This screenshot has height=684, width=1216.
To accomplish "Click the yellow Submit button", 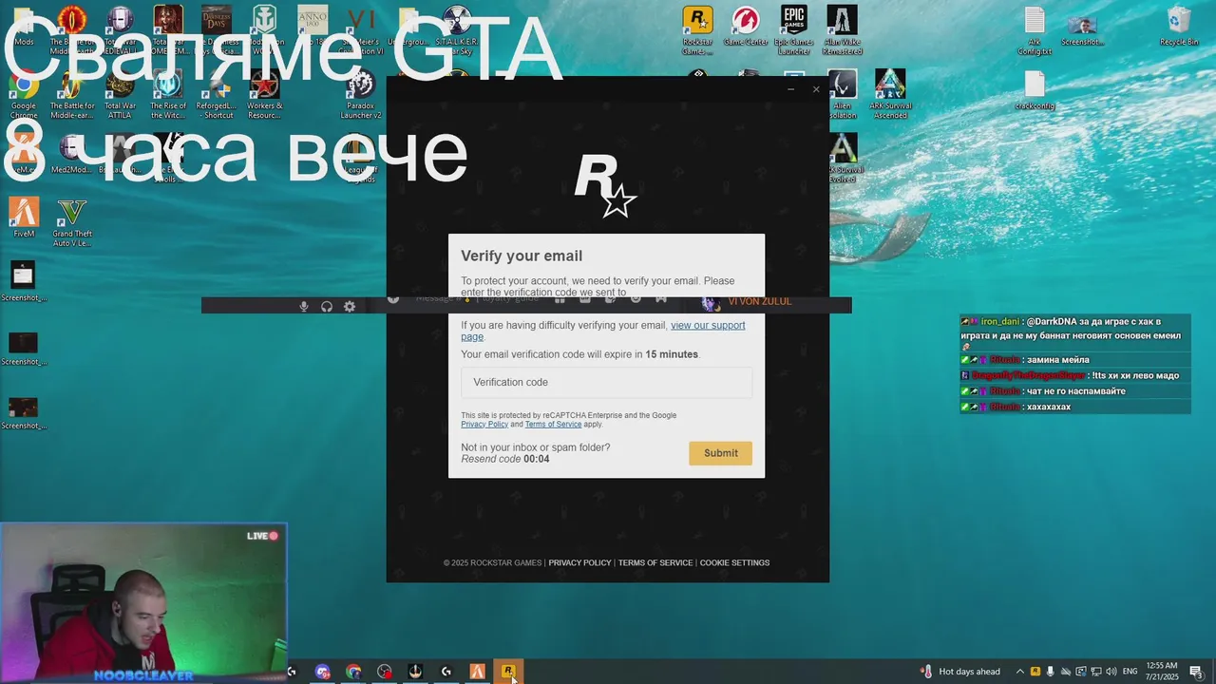I will [720, 453].
